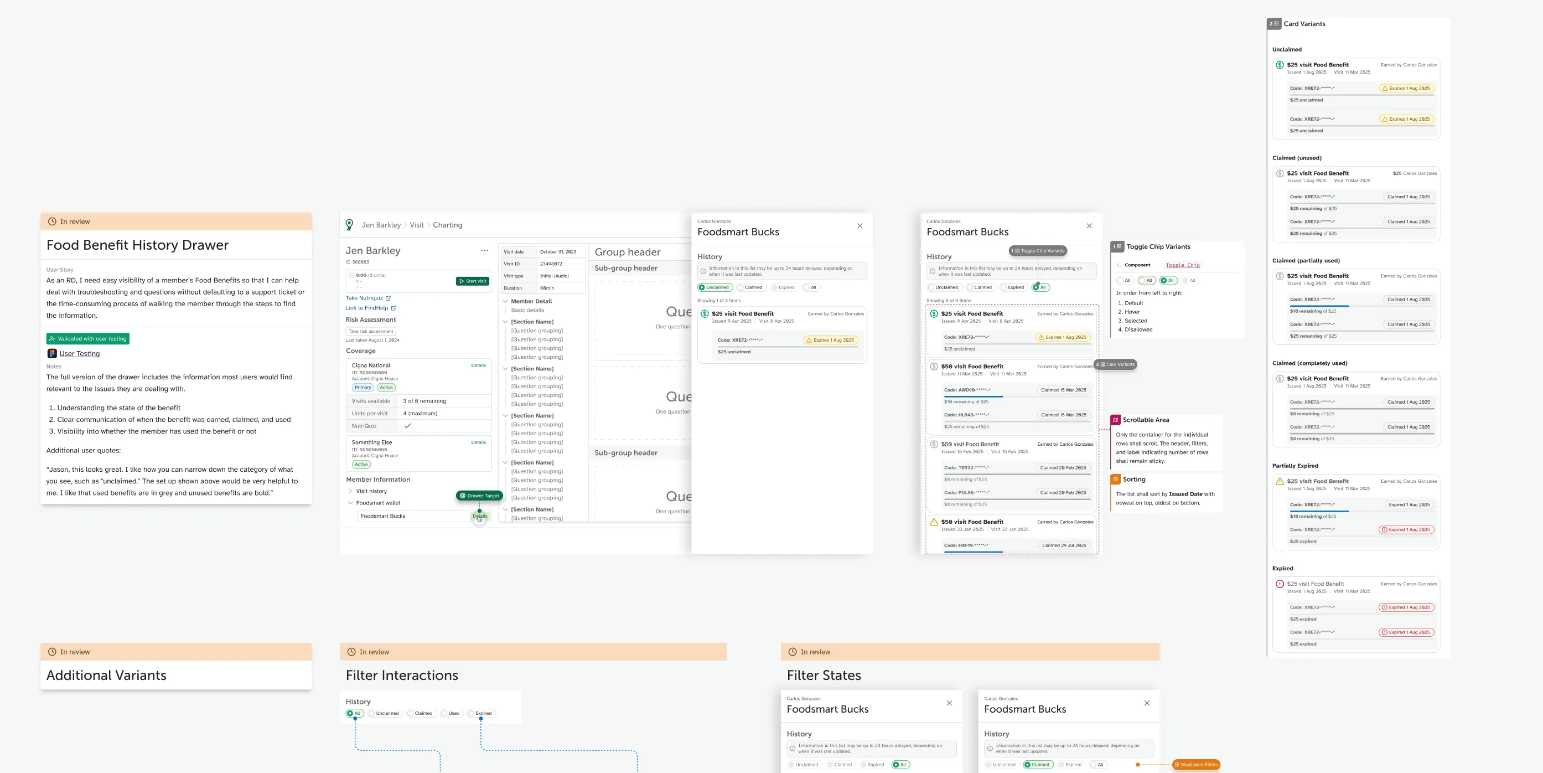Click the Card Variants header badge icon at top right
The width and height of the screenshot is (1543, 773).
tap(1274, 24)
